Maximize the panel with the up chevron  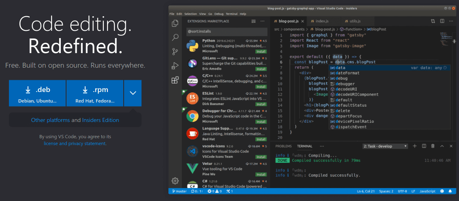coord(442,146)
